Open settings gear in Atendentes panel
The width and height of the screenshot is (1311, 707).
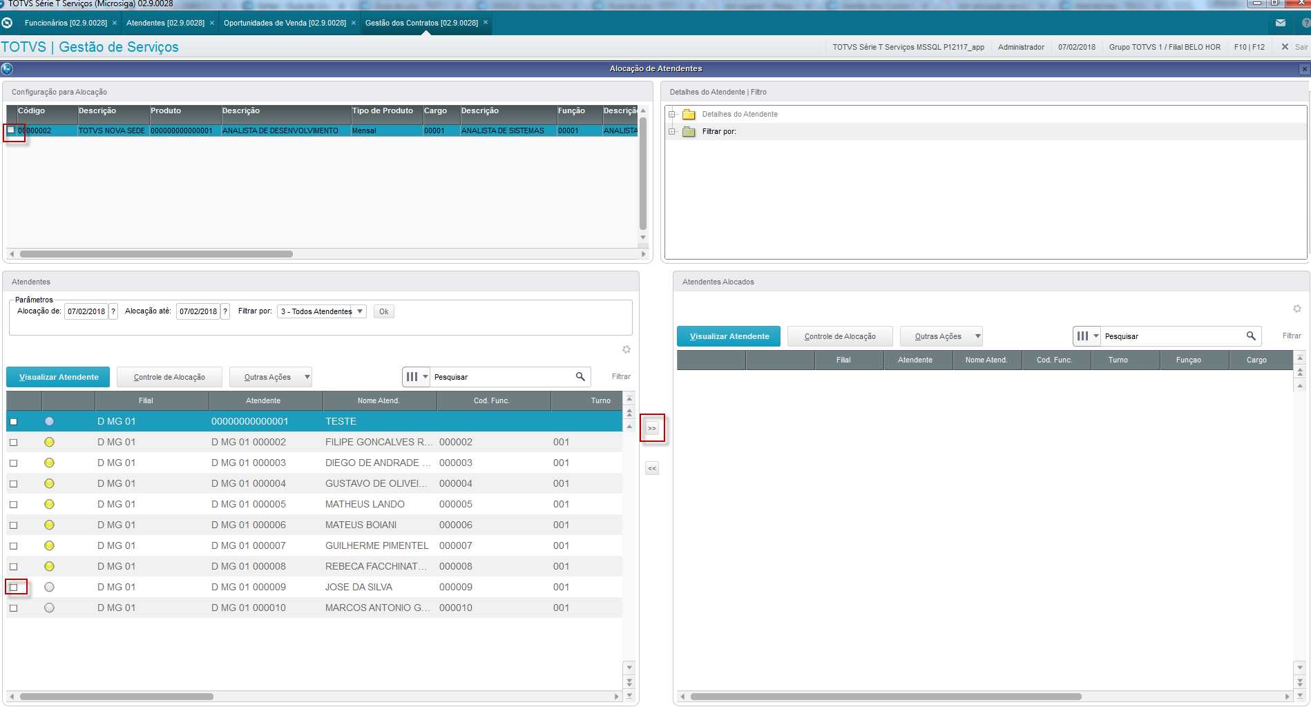[626, 349]
